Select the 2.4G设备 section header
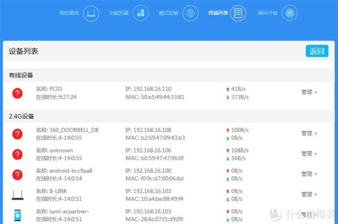 (x=21, y=117)
